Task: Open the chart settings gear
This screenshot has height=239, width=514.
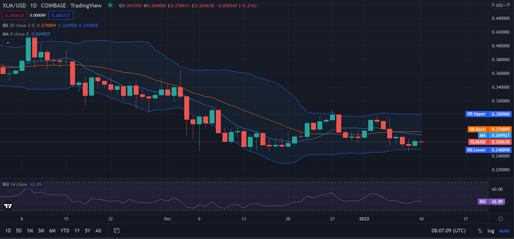Action: [500, 219]
